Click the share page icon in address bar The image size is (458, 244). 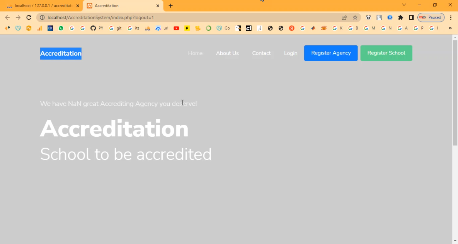pos(344,17)
